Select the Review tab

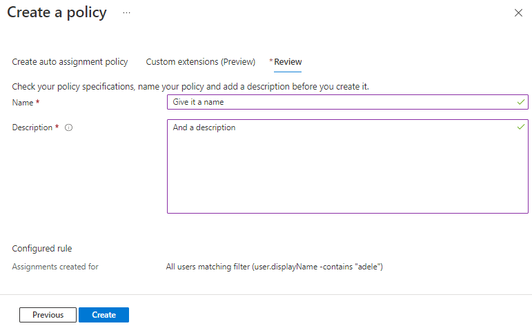[x=287, y=62]
